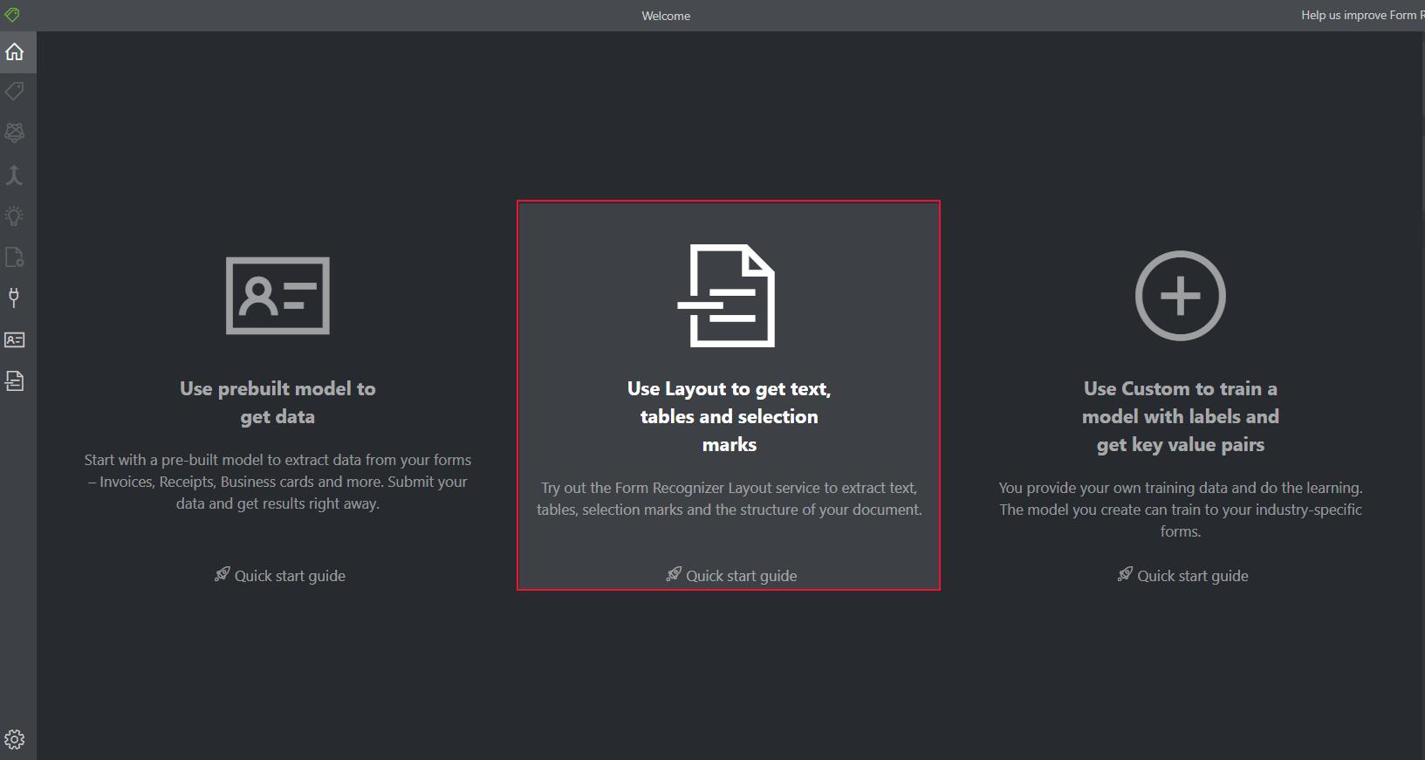The width and height of the screenshot is (1425, 760).
Task: Open Application settings gear icon
Action: pyautogui.click(x=15, y=740)
